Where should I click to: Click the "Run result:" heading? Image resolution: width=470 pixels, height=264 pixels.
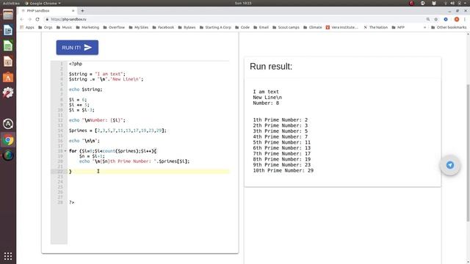coord(271,67)
